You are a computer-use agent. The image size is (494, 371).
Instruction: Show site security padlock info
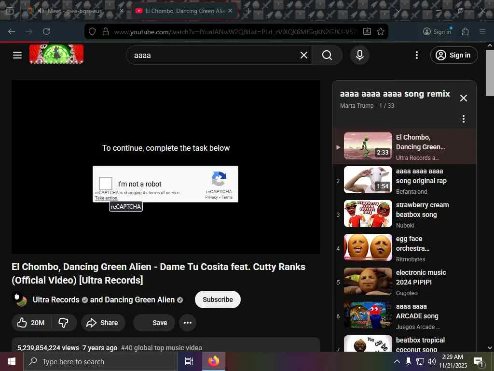tap(106, 31)
